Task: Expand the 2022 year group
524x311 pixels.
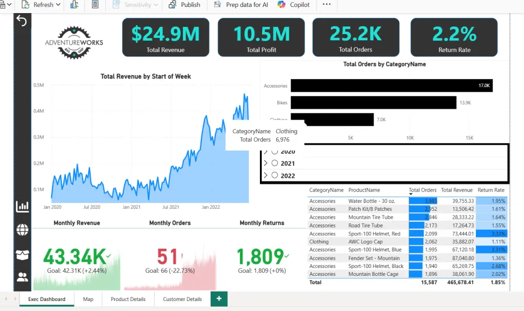Action: pos(266,176)
